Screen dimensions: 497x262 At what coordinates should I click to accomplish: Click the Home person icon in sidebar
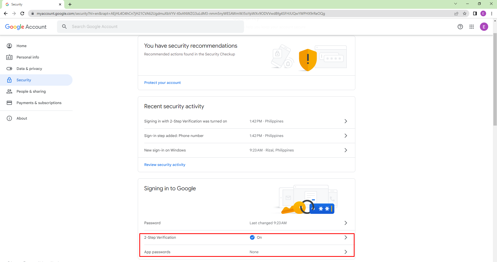tap(9, 46)
